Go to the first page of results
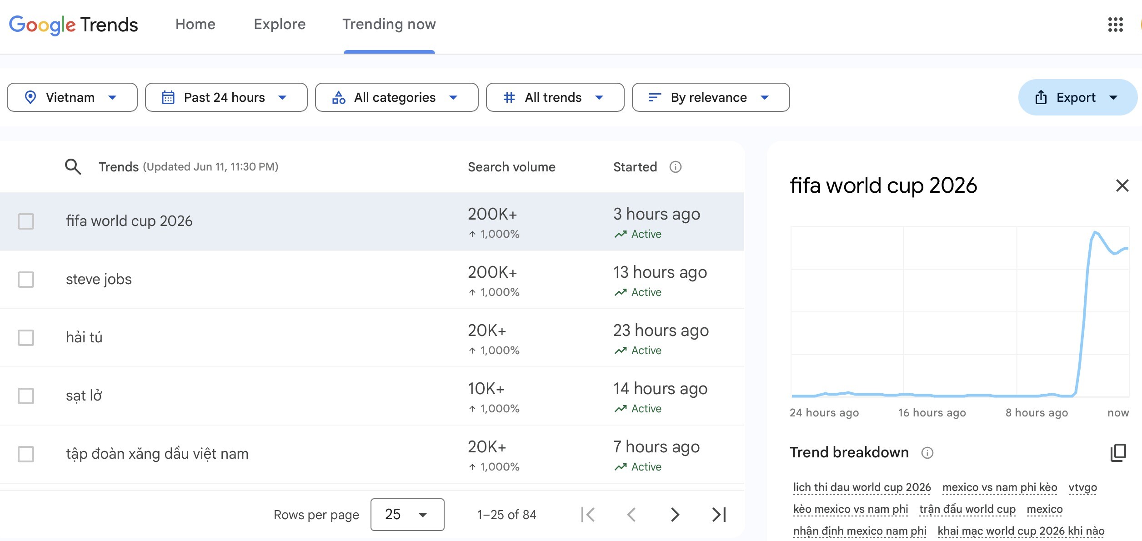The width and height of the screenshot is (1142, 541). [588, 515]
